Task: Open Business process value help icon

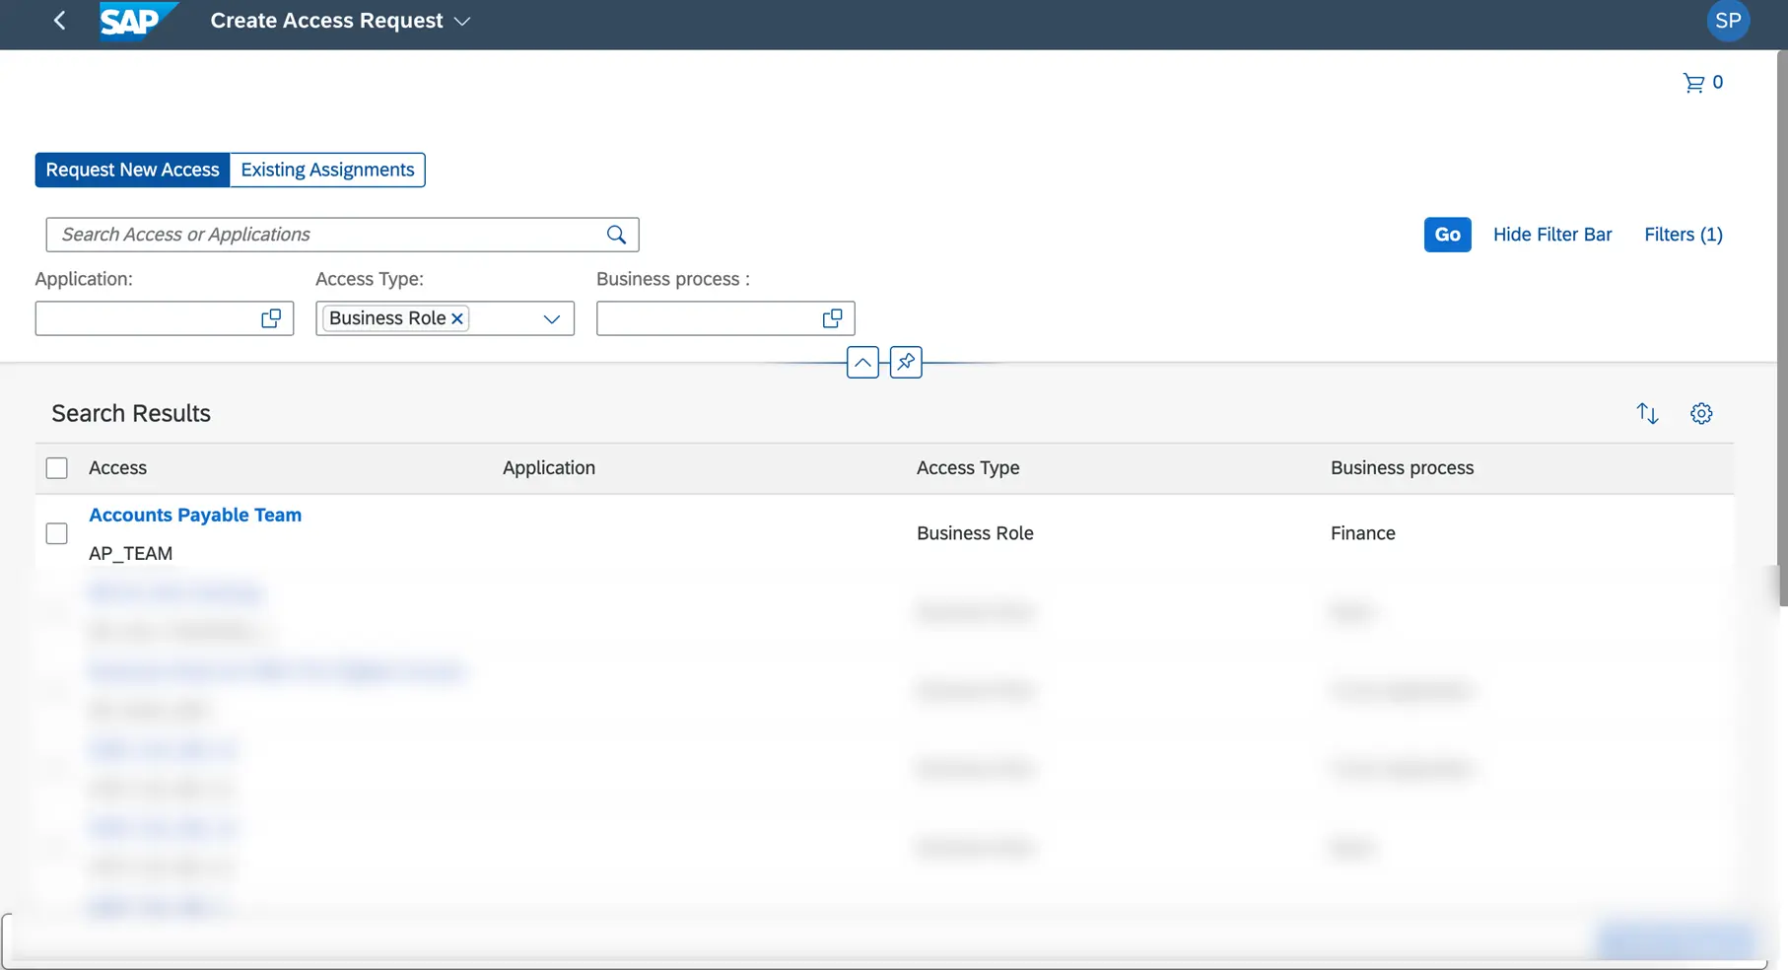Action: click(x=832, y=318)
